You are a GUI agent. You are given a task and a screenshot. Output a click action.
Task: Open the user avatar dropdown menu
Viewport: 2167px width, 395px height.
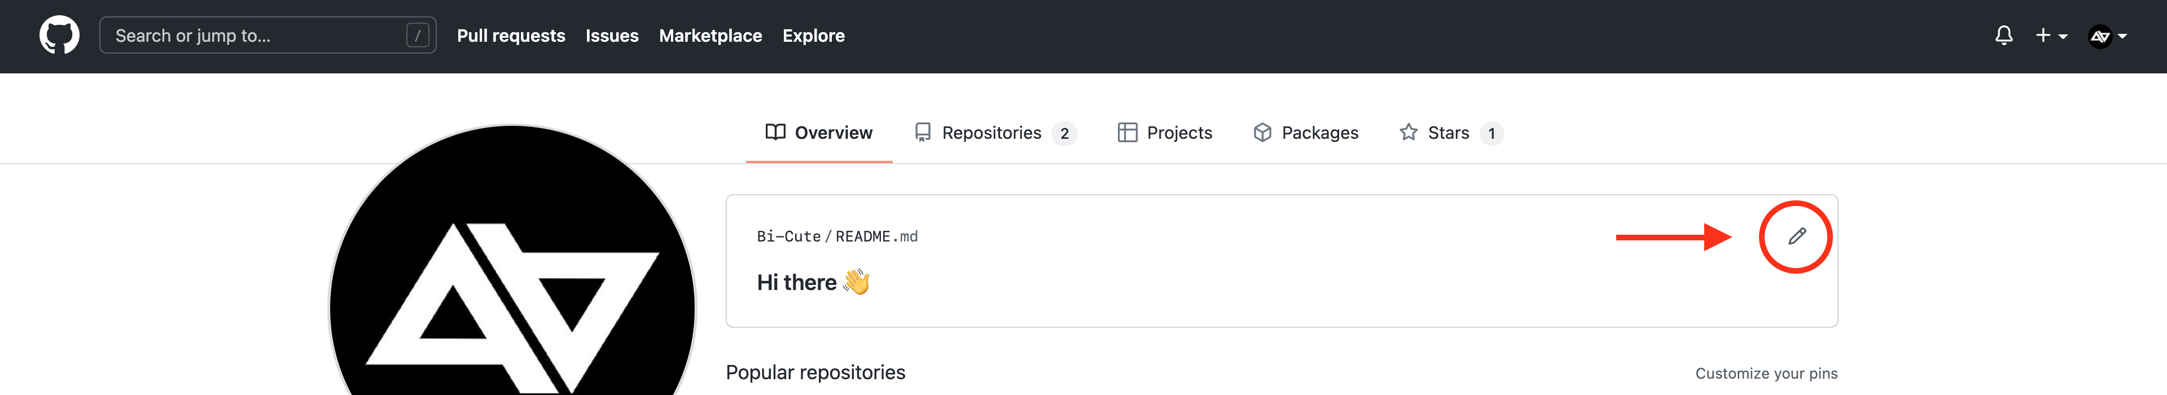coord(2108,36)
